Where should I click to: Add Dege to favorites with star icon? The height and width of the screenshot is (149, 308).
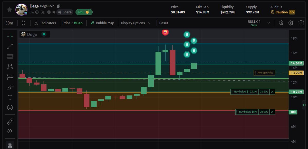coord(9,9)
